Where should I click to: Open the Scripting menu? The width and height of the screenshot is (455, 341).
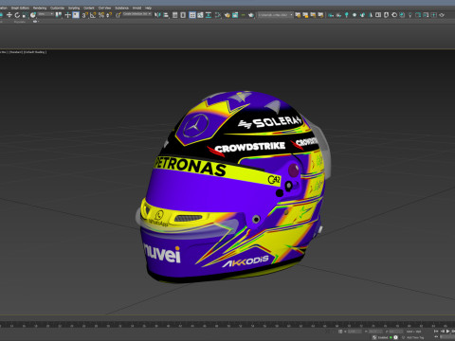tap(74, 8)
